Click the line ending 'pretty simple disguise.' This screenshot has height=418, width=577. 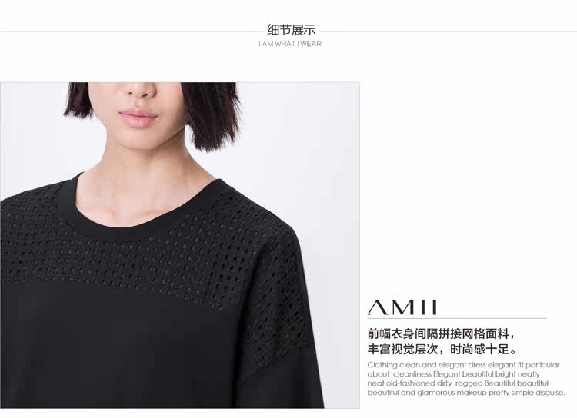466,393
